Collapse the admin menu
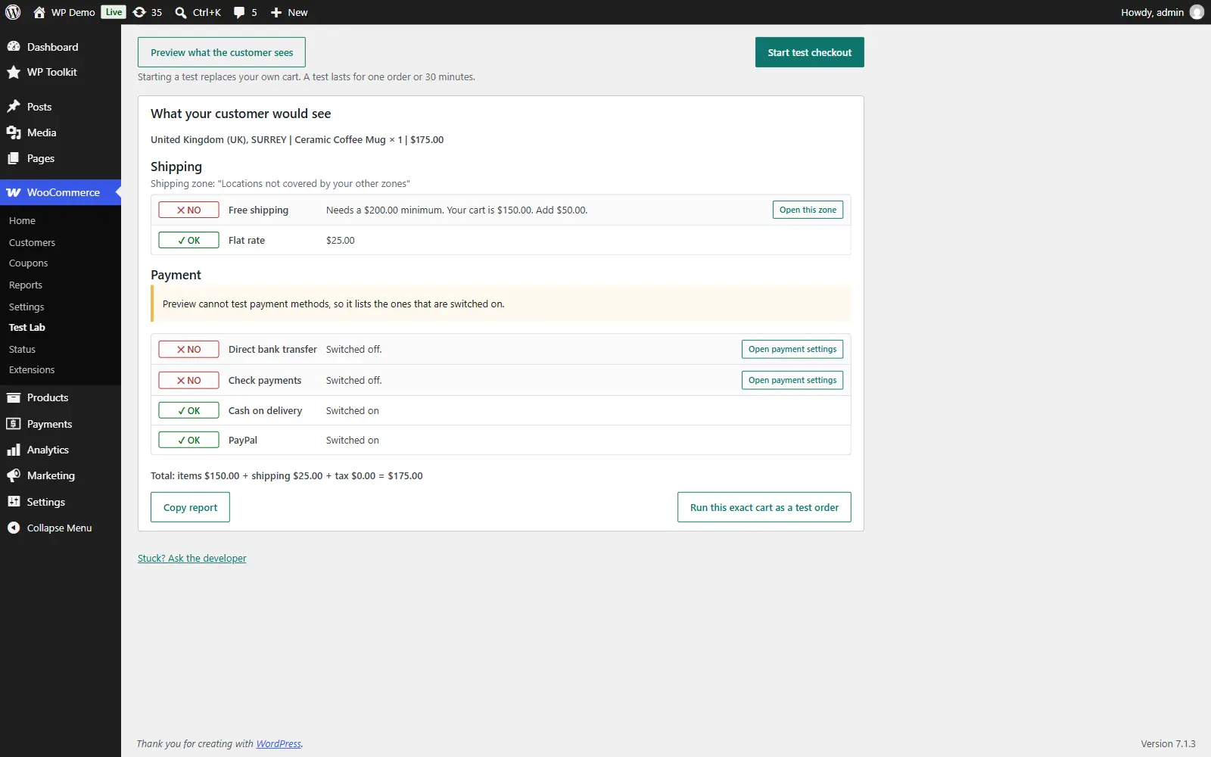1211x757 pixels. pyautogui.click(x=61, y=528)
